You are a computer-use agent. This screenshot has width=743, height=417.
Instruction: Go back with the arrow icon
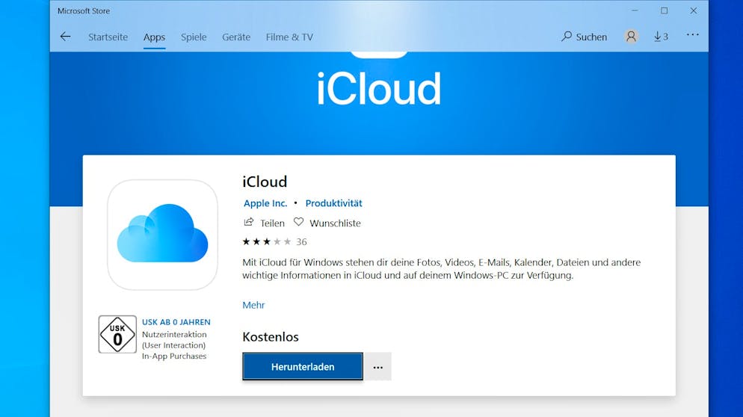[x=65, y=37]
